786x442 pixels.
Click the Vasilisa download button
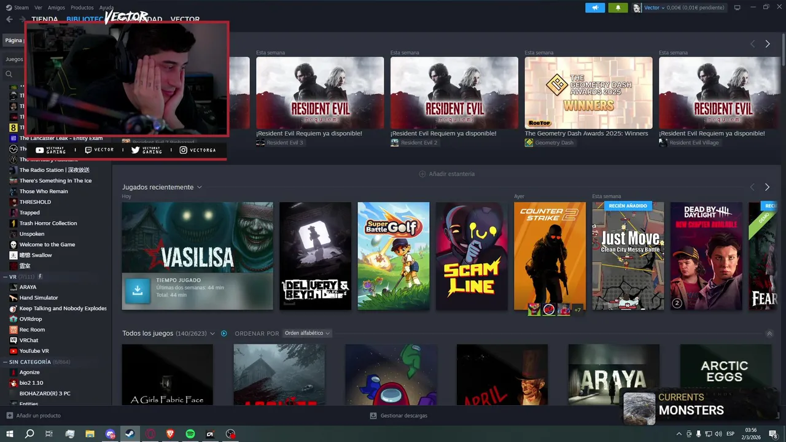(x=138, y=291)
